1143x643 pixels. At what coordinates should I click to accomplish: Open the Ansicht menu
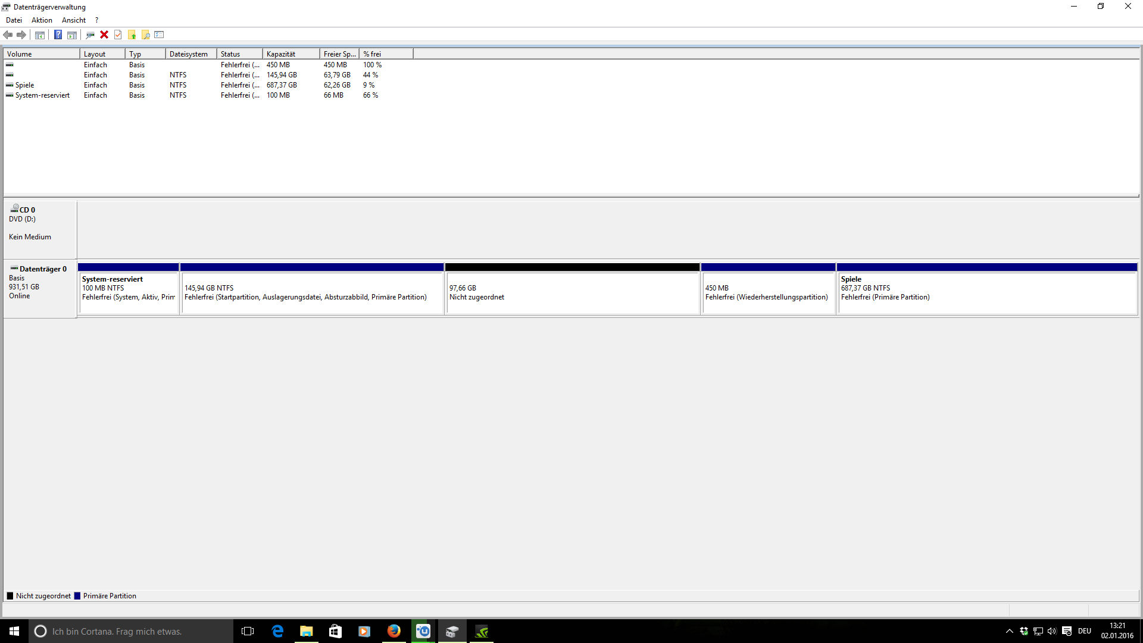point(74,20)
